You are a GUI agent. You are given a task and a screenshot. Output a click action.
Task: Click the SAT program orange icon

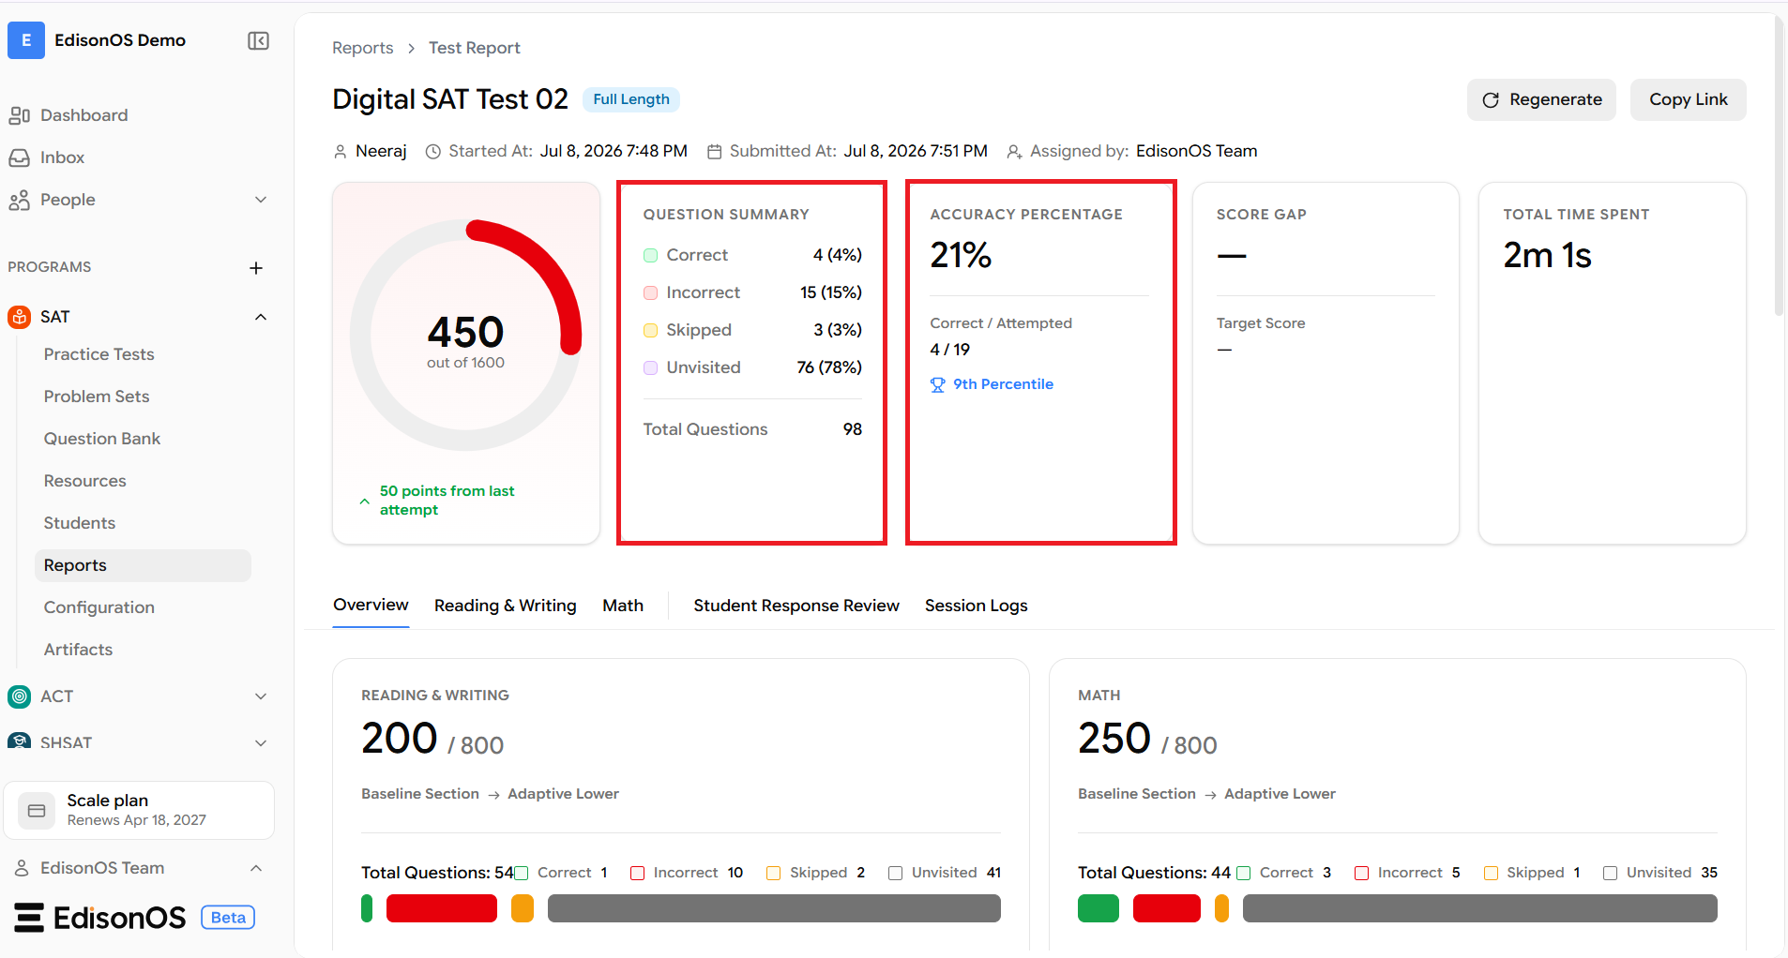(20, 317)
